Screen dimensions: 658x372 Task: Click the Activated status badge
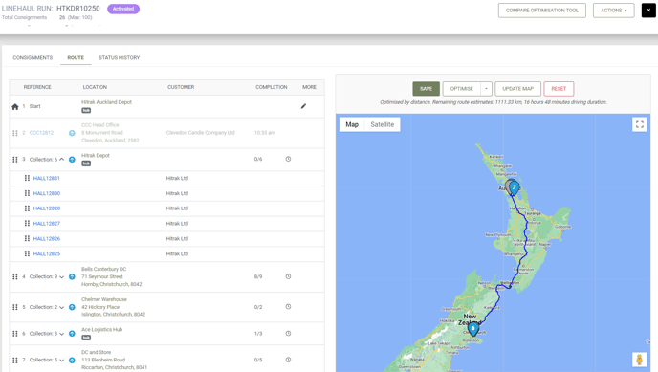[x=123, y=9]
